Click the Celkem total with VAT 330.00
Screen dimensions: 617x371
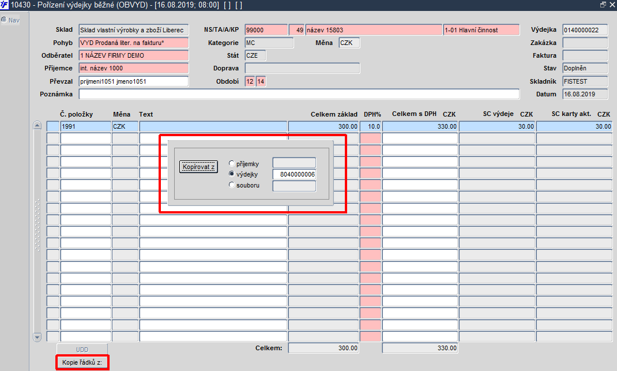click(420, 348)
